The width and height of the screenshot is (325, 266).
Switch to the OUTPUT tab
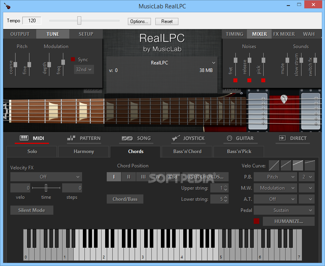20,34
